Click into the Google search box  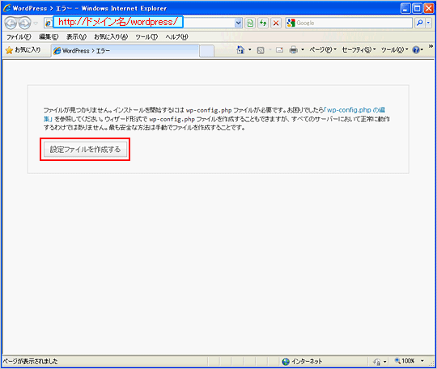tap(354, 23)
